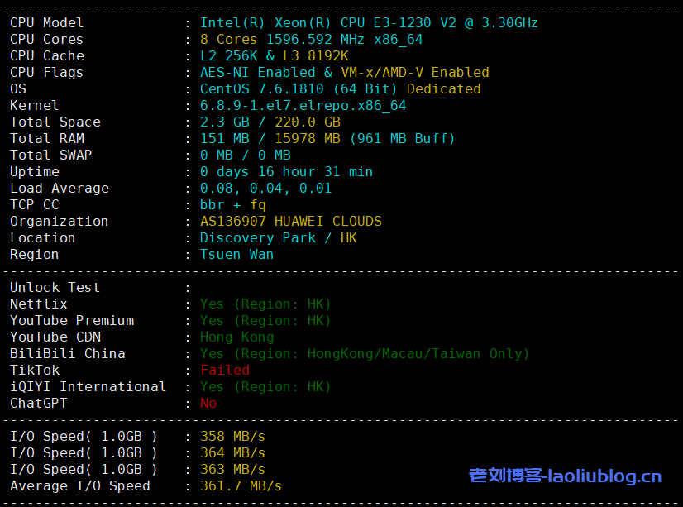Image resolution: width=683 pixels, height=507 pixels.
Task: Select the BiliBili China region result text
Action: click(364, 354)
